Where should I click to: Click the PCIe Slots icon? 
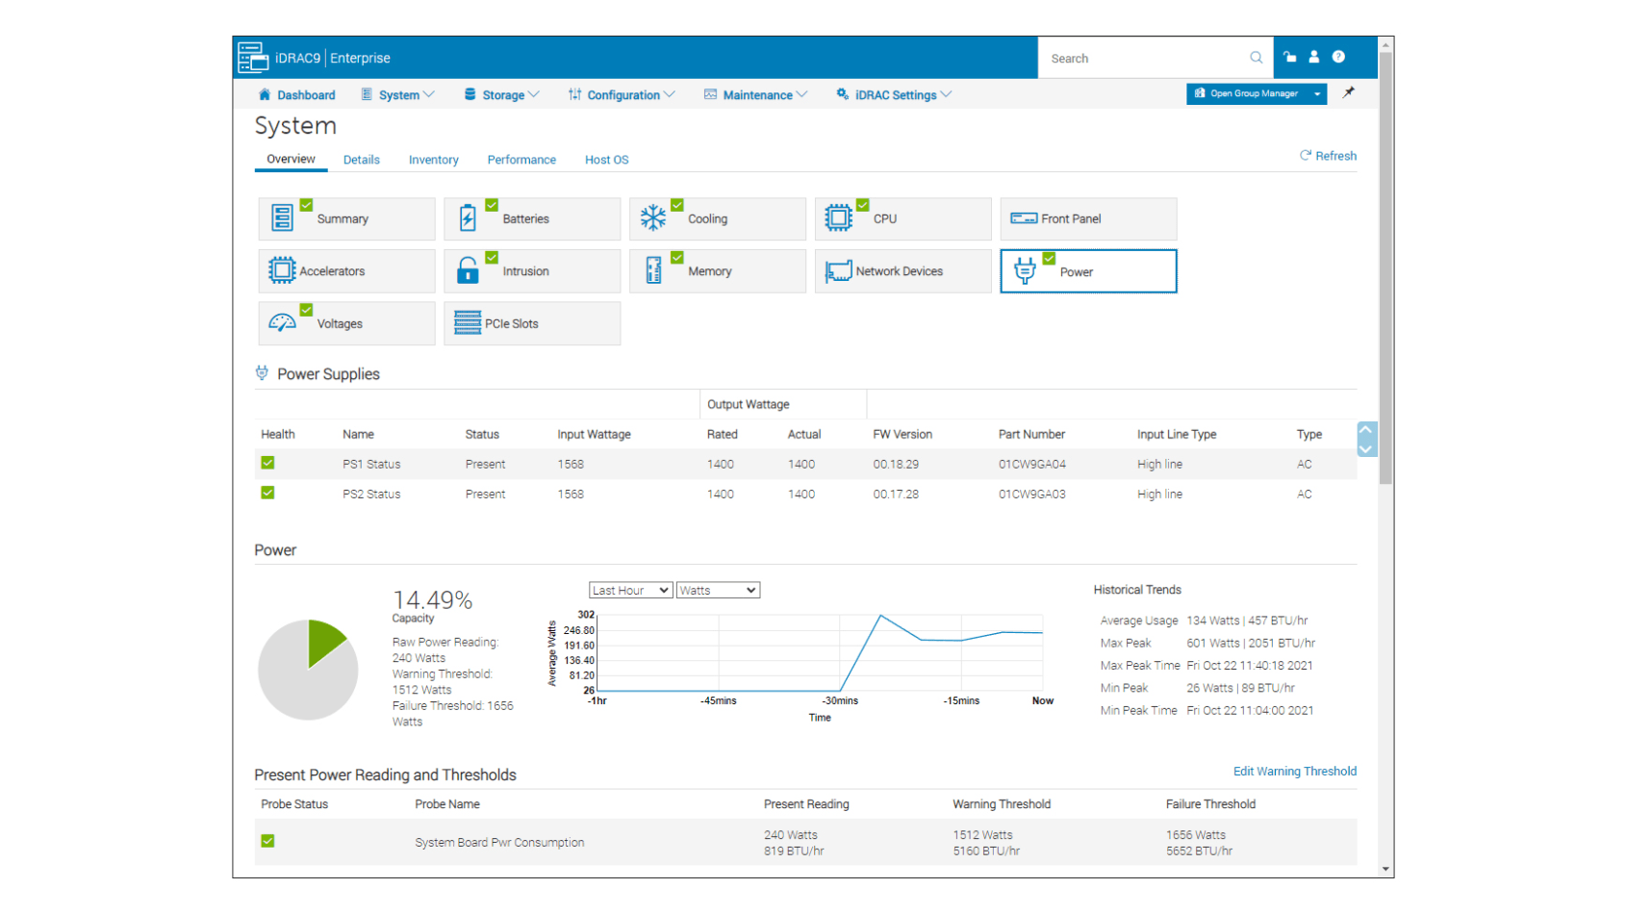[x=469, y=322]
